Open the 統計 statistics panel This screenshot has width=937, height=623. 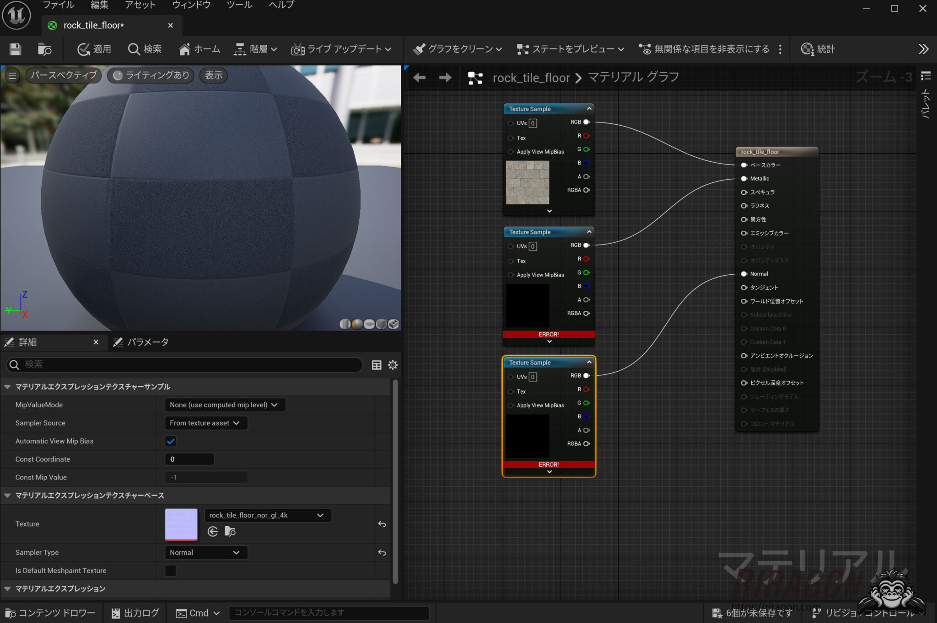(x=819, y=49)
